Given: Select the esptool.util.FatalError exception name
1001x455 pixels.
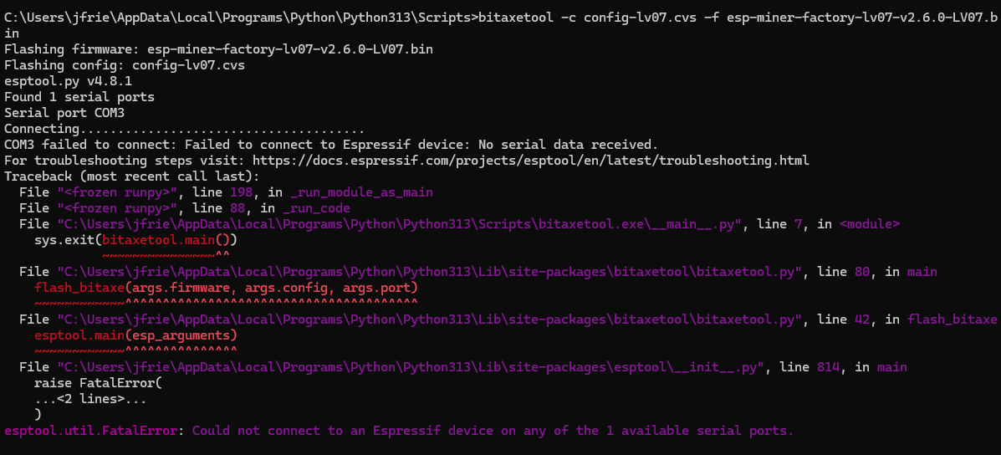Looking at the screenshot, I should coord(90,431).
